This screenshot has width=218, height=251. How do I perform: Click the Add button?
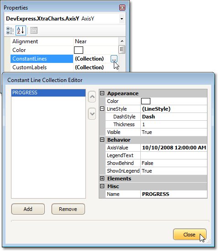point(28,209)
